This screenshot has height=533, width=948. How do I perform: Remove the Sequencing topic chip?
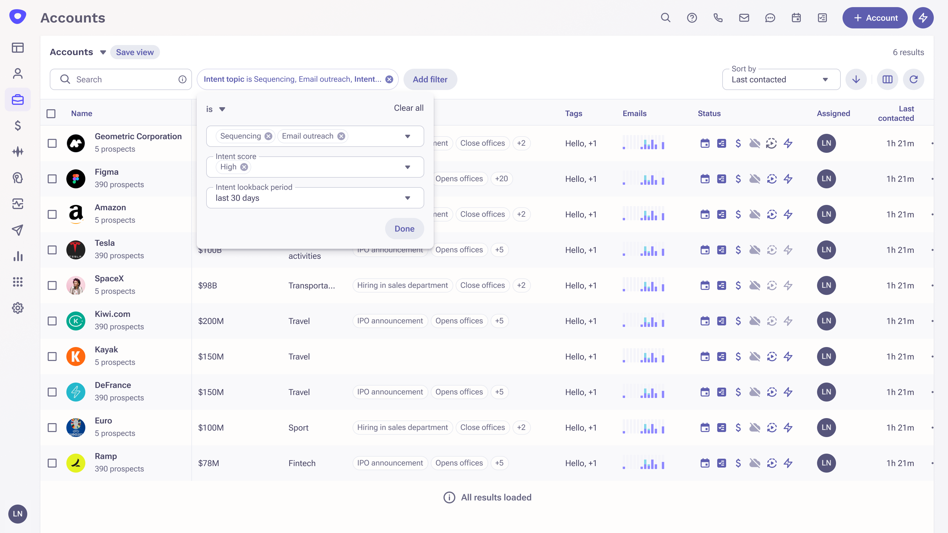(x=269, y=136)
